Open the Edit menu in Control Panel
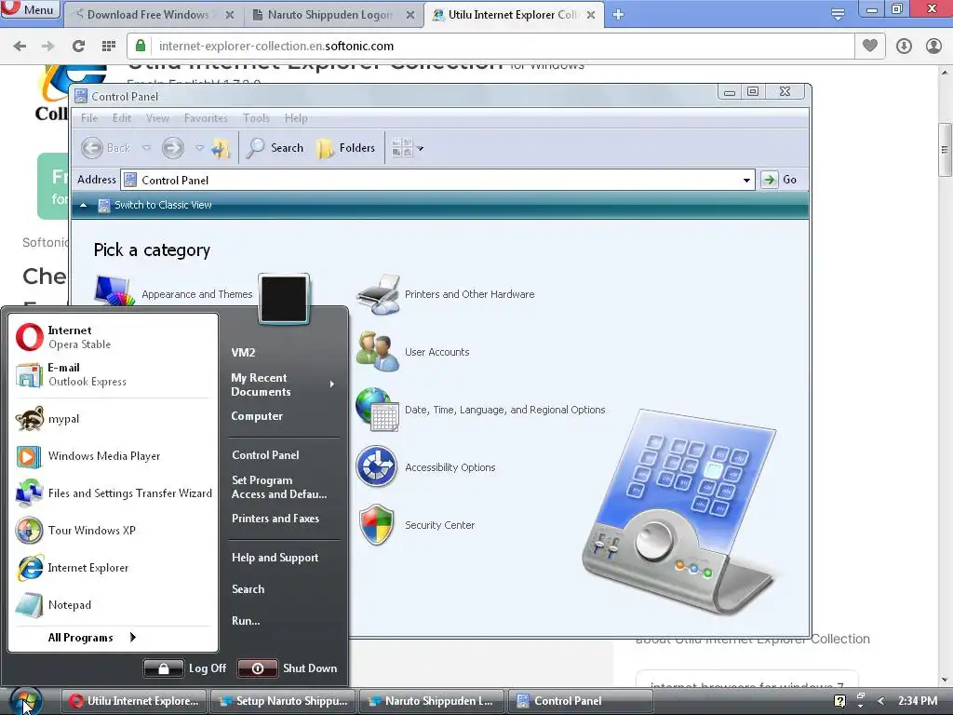 click(122, 118)
